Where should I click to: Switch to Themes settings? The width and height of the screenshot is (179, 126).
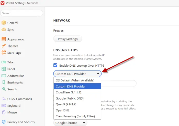point(13,46)
